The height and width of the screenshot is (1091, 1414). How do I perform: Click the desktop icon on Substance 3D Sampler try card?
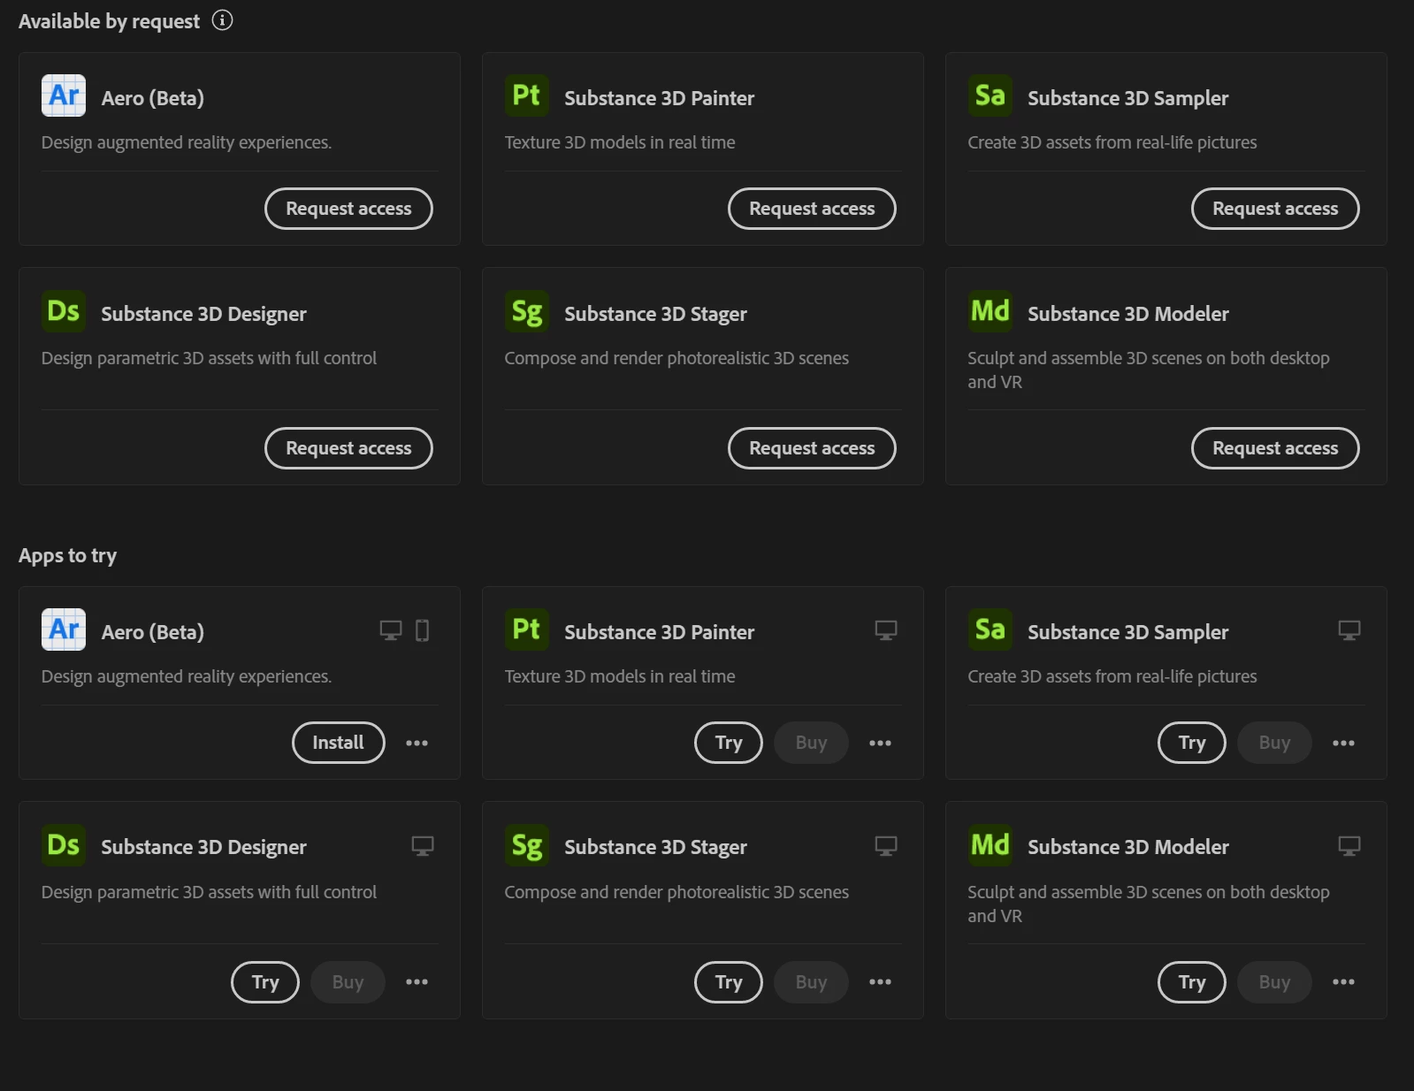pos(1349,630)
